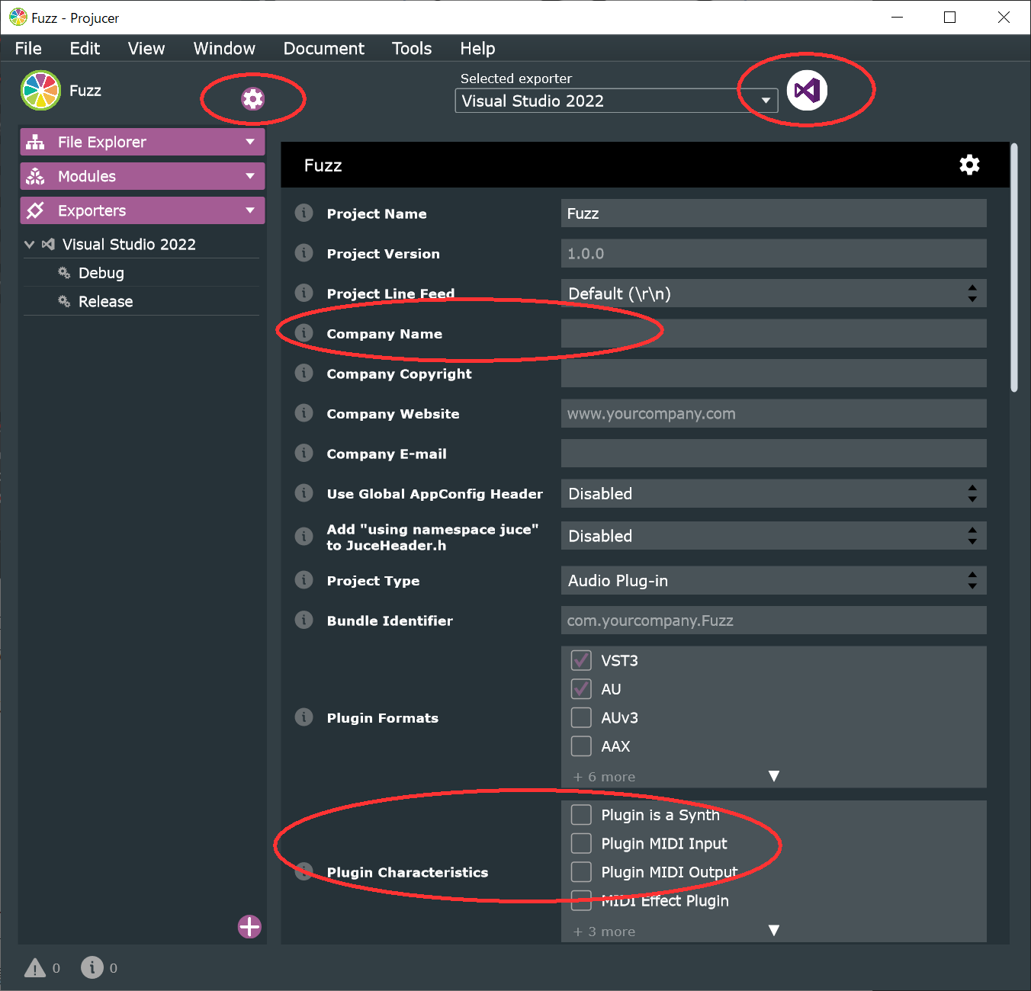
Task: Open the Selected exporter dropdown
Action: 616,101
